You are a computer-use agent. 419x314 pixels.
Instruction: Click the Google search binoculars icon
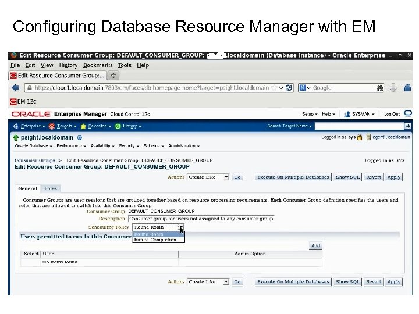pyautogui.click(x=379, y=88)
